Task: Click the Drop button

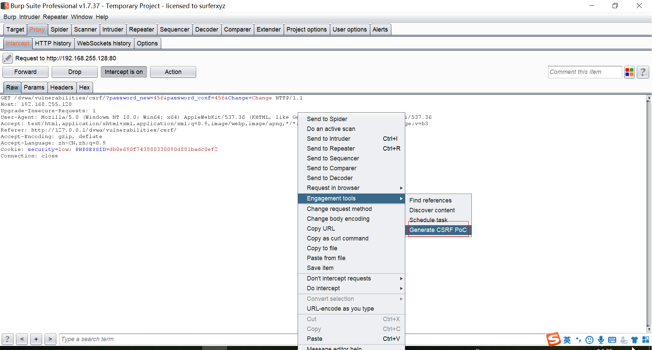Action: click(75, 72)
